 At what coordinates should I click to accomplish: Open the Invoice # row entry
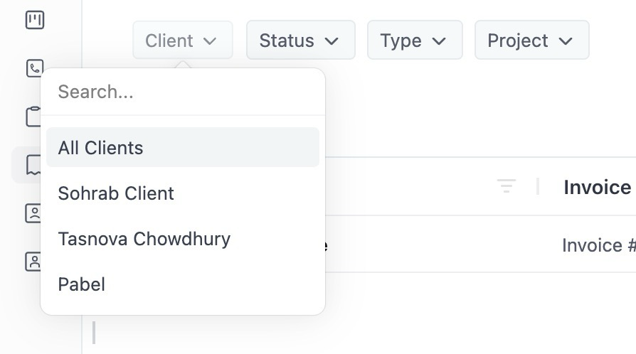pyautogui.click(x=599, y=245)
